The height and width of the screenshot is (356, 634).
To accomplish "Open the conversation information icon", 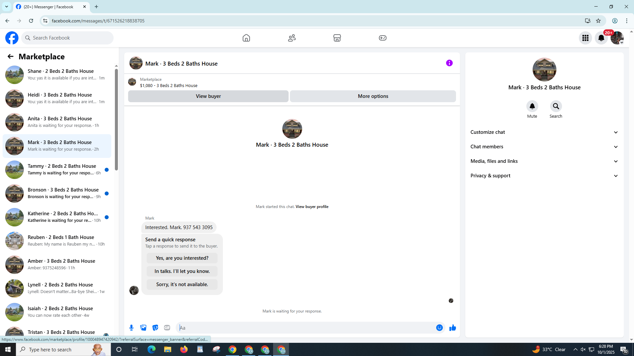I will click(449, 63).
